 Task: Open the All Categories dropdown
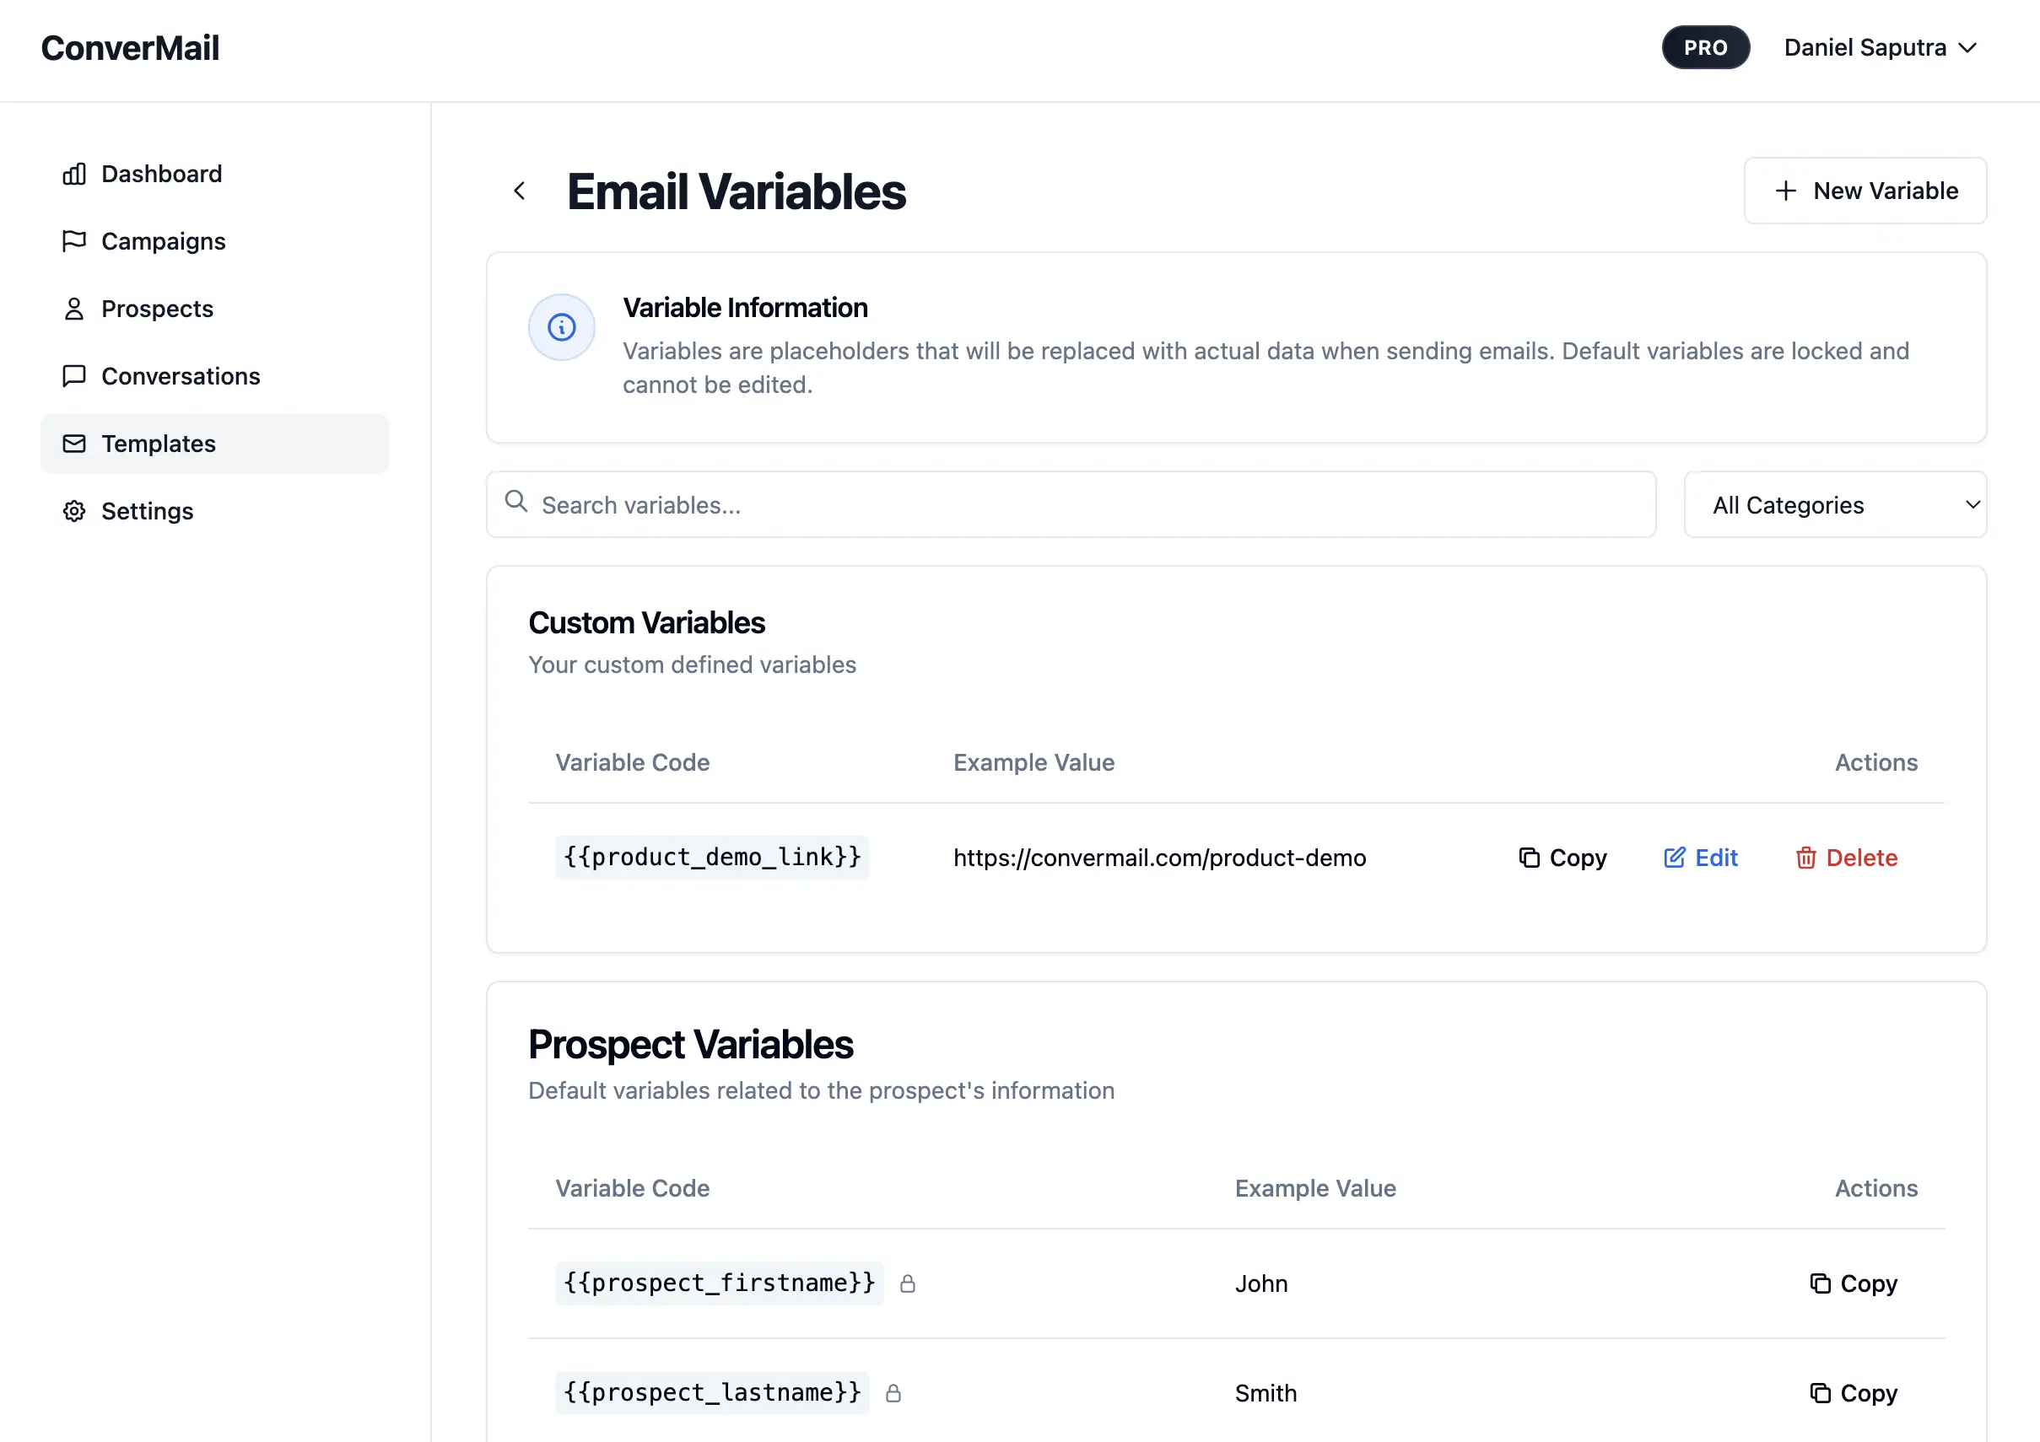[1835, 505]
